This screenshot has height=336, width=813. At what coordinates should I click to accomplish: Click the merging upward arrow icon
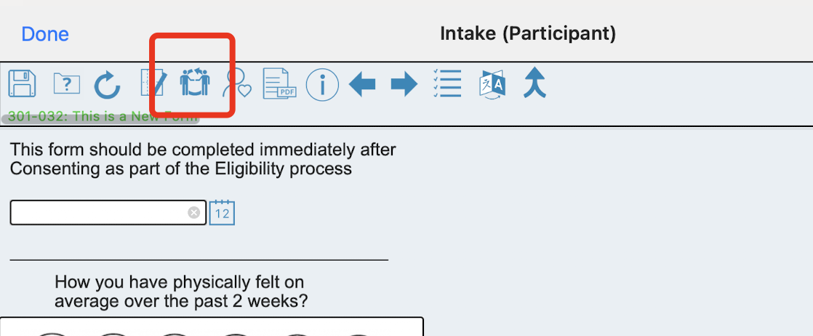(534, 83)
